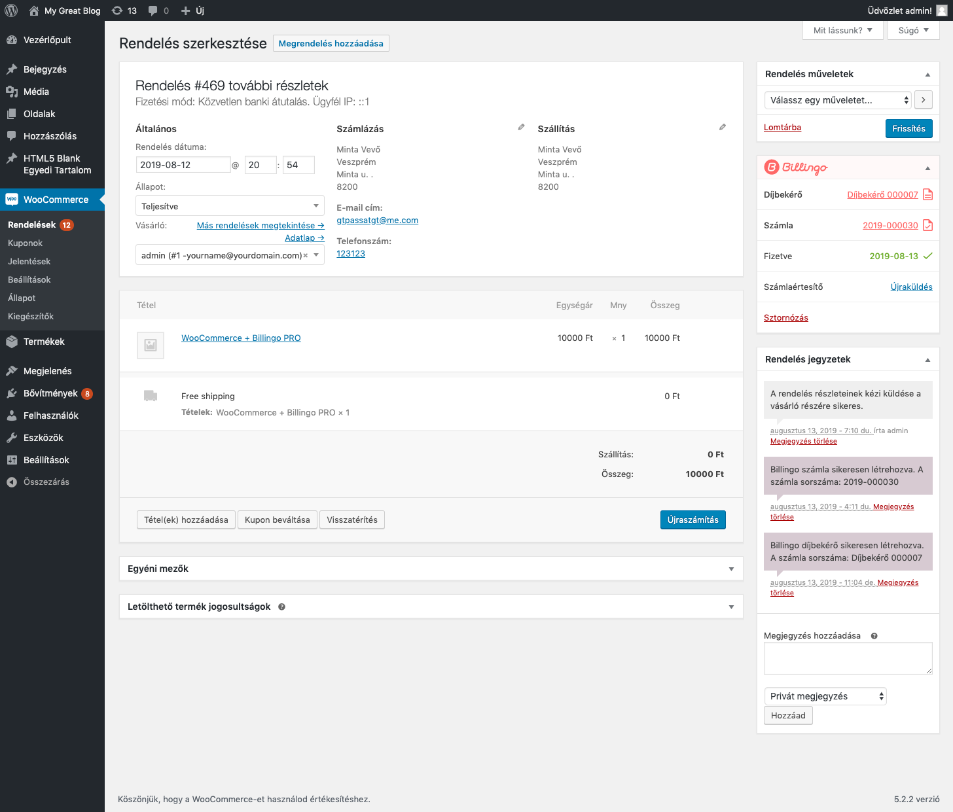Screen dimensions: 953x812
Task: Open Hozzászólás comments menu
Action: [x=52, y=136]
